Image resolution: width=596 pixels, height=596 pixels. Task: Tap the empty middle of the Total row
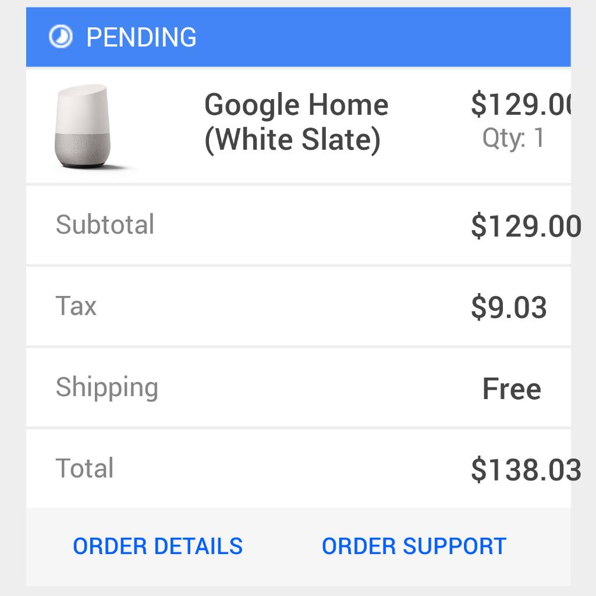point(292,469)
